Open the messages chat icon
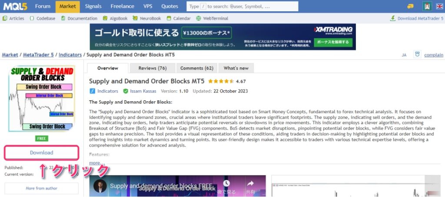The width and height of the screenshot is (445, 197). (410, 6)
